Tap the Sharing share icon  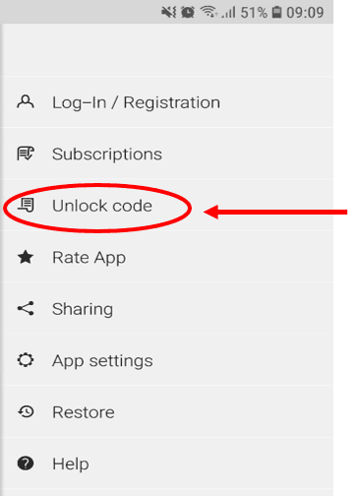click(x=26, y=308)
